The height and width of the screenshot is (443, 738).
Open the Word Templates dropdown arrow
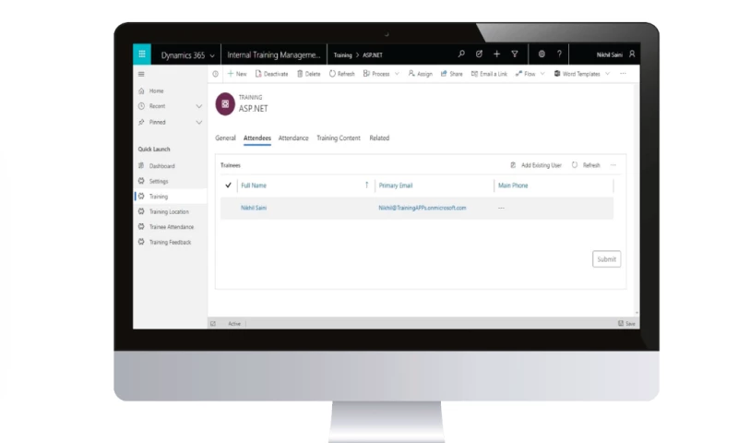tap(608, 74)
